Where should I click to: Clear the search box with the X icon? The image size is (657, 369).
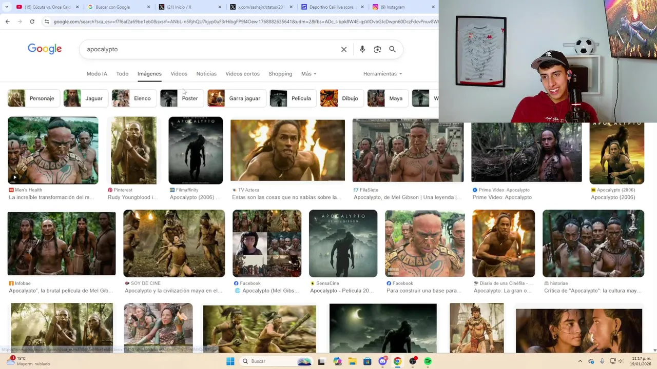click(x=344, y=49)
